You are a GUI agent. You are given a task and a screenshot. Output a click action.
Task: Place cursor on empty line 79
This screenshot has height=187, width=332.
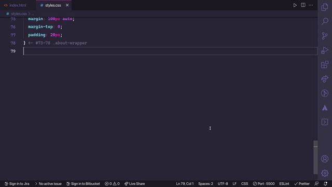(170, 51)
